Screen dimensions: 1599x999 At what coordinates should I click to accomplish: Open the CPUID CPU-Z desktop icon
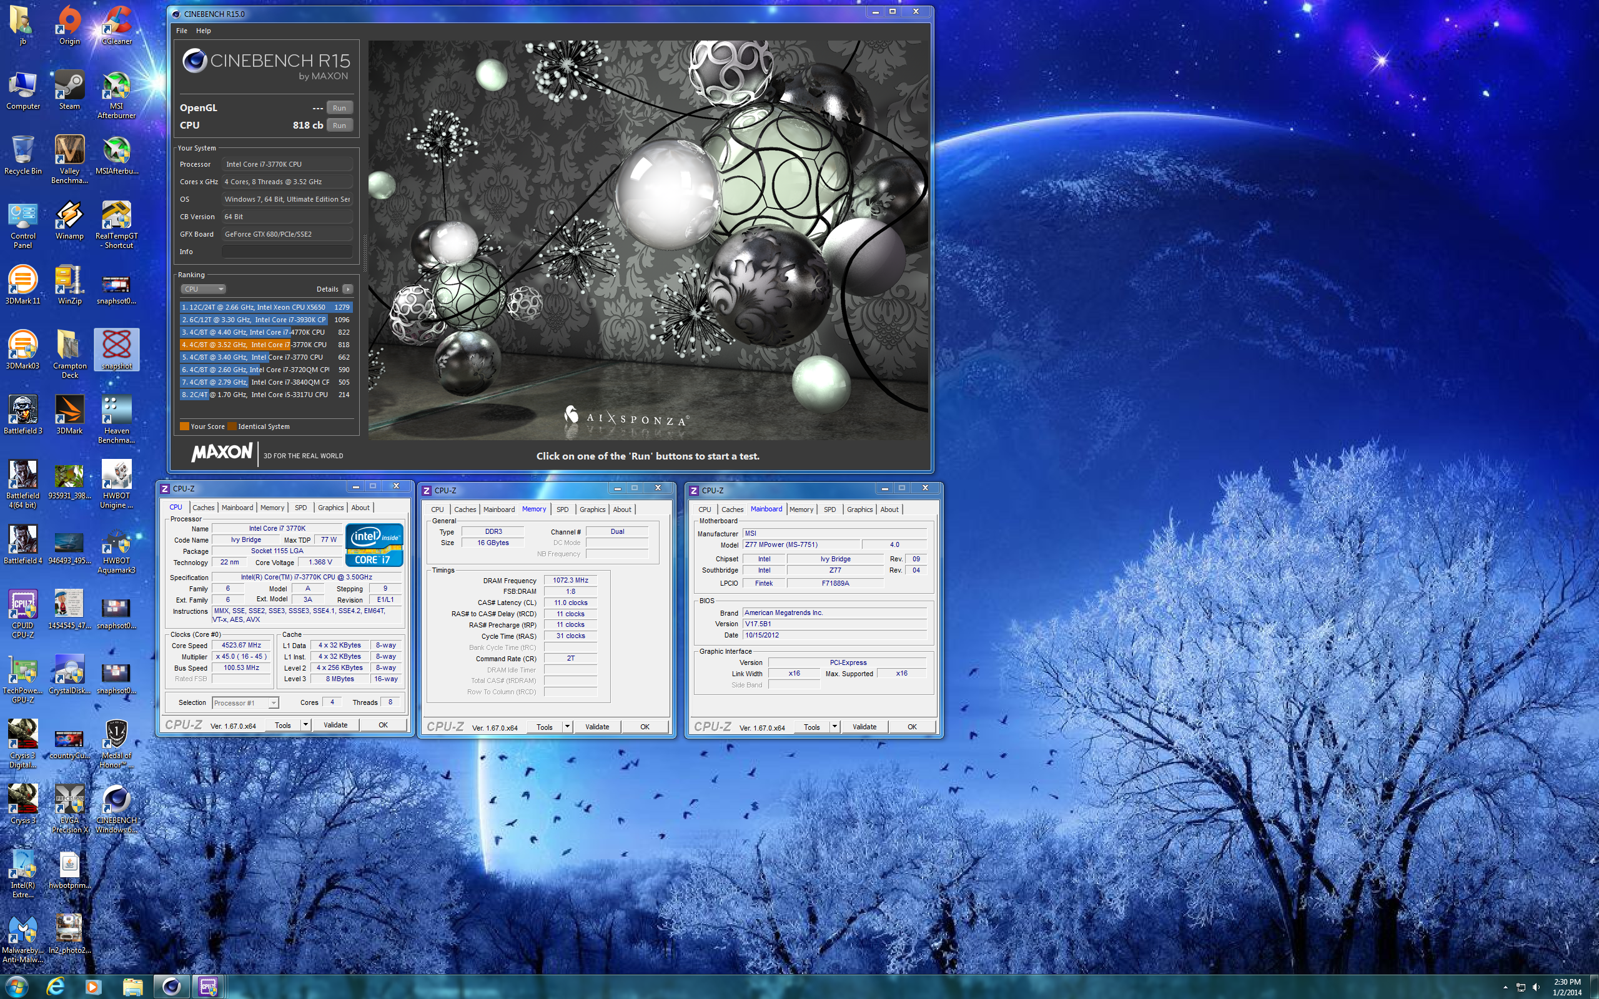(23, 614)
